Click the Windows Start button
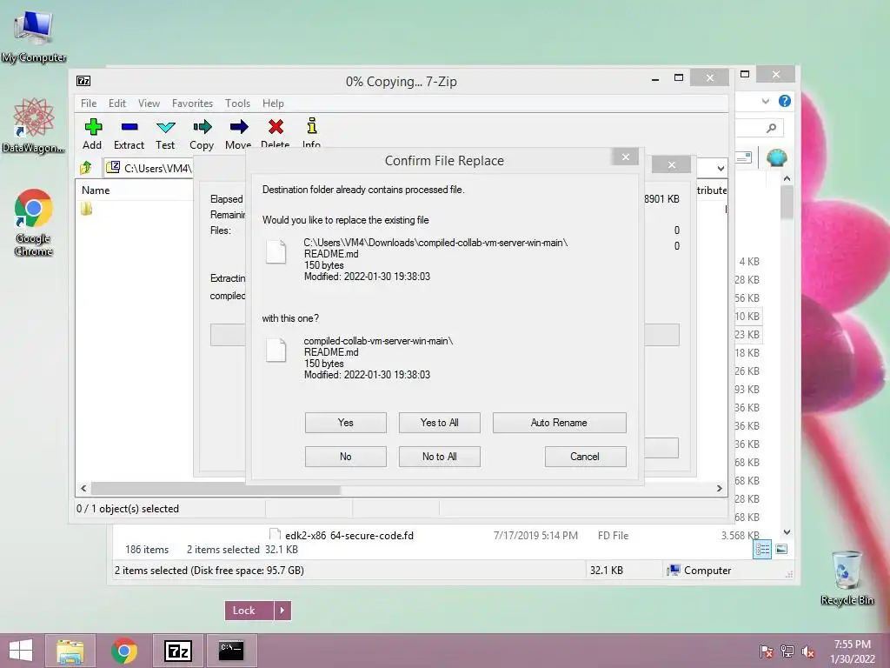Image resolution: width=890 pixels, height=668 pixels. [21, 651]
